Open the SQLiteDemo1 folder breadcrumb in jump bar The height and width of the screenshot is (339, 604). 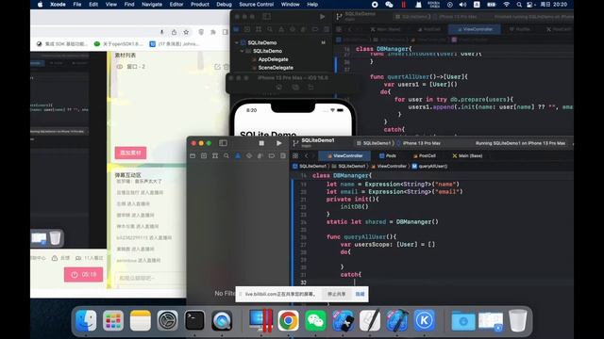coord(348,166)
